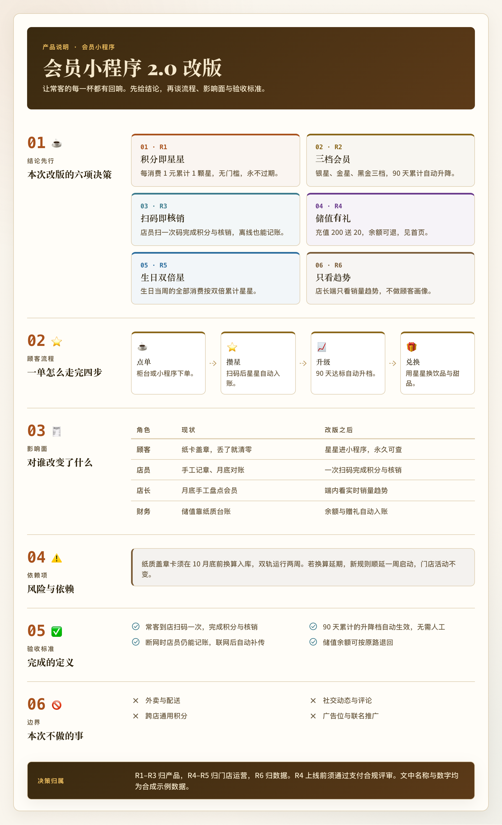Click the cell 余额与赠礼自动入账

[x=356, y=511]
